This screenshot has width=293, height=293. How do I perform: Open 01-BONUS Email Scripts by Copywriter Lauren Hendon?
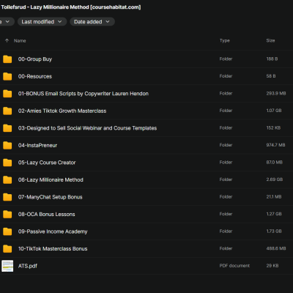coord(84,94)
